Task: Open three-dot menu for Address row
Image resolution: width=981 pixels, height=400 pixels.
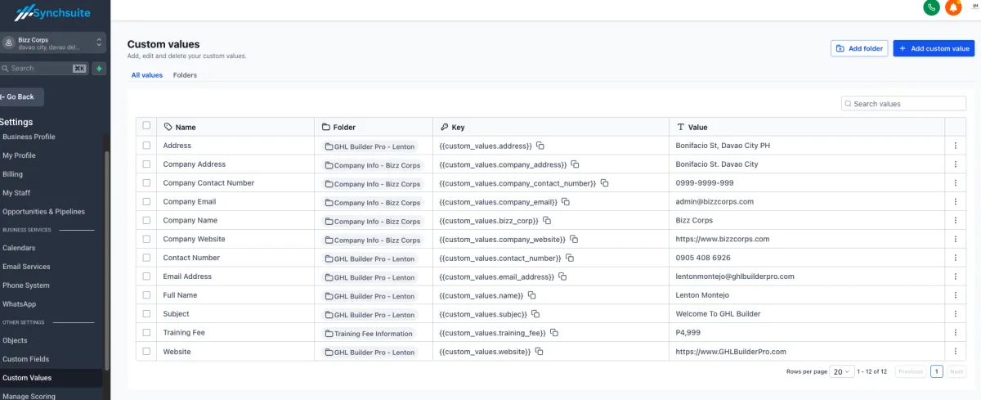Action: pyautogui.click(x=955, y=146)
